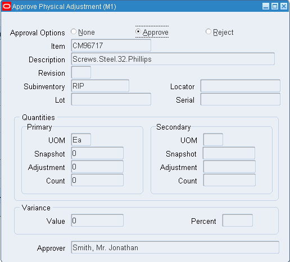Click the Primary Adjustment quantity field
The image size is (290, 262).
[x=97, y=167]
